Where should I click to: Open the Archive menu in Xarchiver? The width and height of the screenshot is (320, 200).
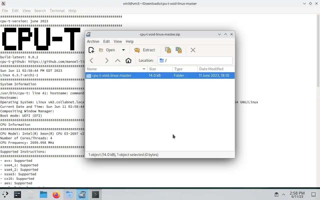point(93,41)
